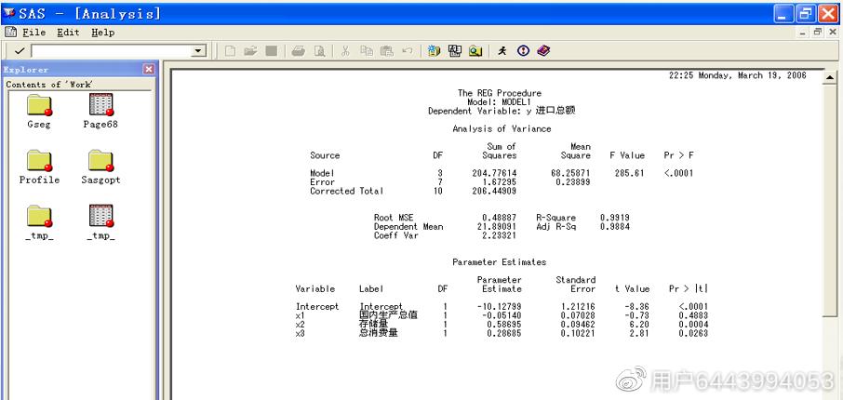The image size is (843, 400).
Task: Click the Copy toolbar icon
Action: point(367,51)
